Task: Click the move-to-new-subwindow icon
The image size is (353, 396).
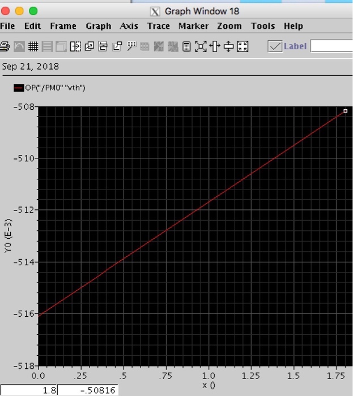Action: pyautogui.click(x=117, y=46)
